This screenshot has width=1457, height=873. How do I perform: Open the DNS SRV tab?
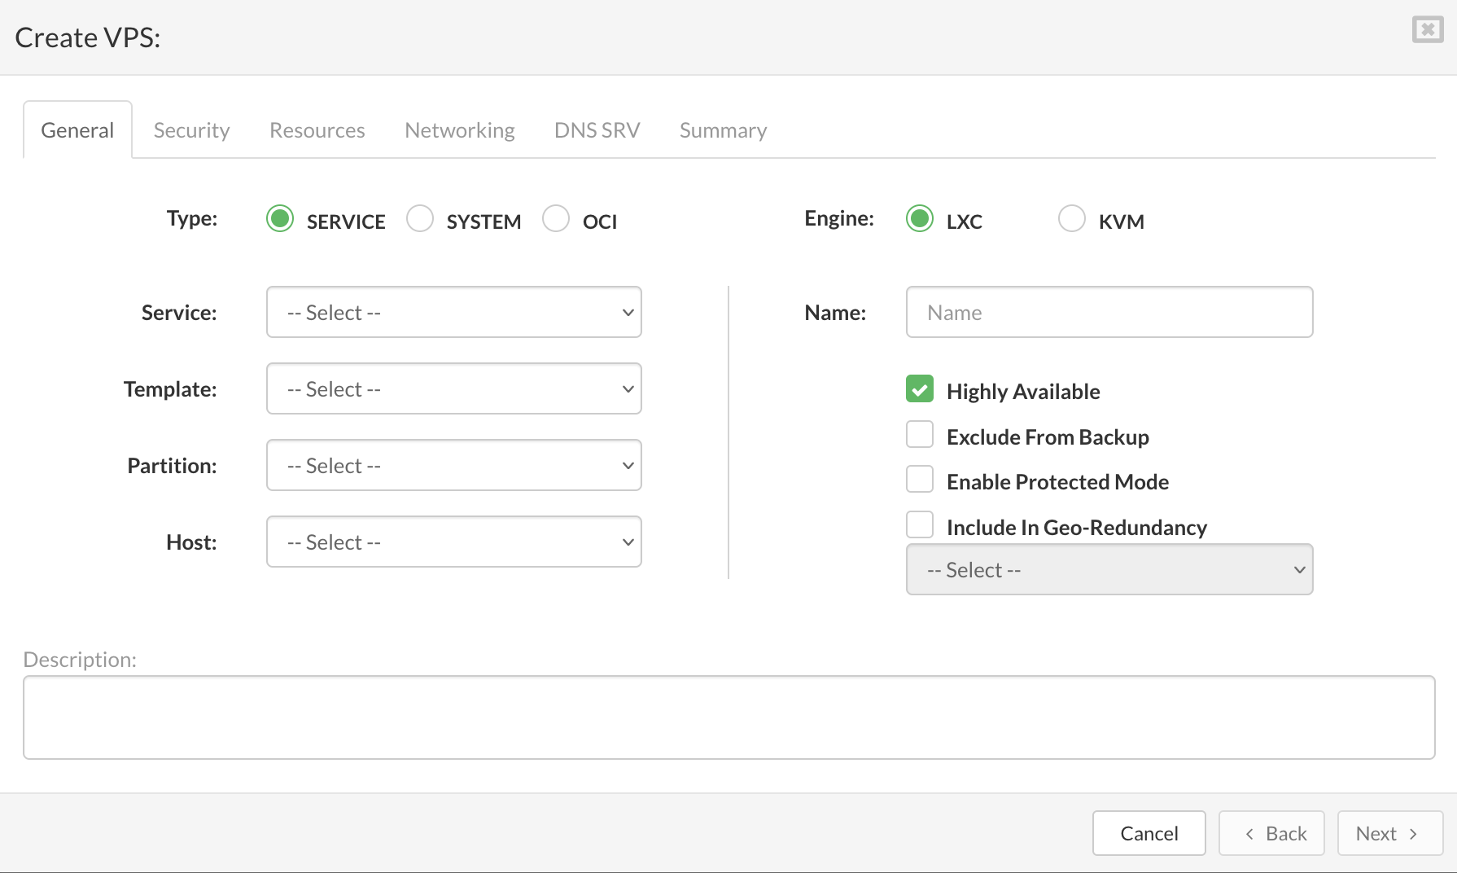click(x=597, y=130)
